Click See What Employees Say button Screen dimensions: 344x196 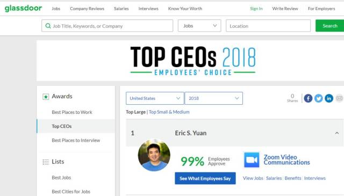tap(205, 178)
